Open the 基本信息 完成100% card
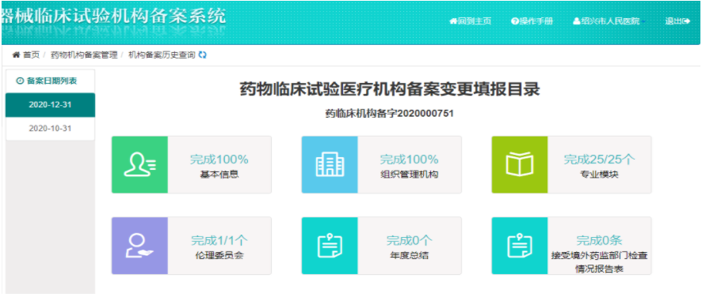The height and width of the screenshot is (297, 702). tap(192, 165)
